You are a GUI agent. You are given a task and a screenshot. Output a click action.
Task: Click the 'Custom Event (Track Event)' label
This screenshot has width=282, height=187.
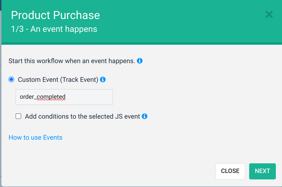58,79
